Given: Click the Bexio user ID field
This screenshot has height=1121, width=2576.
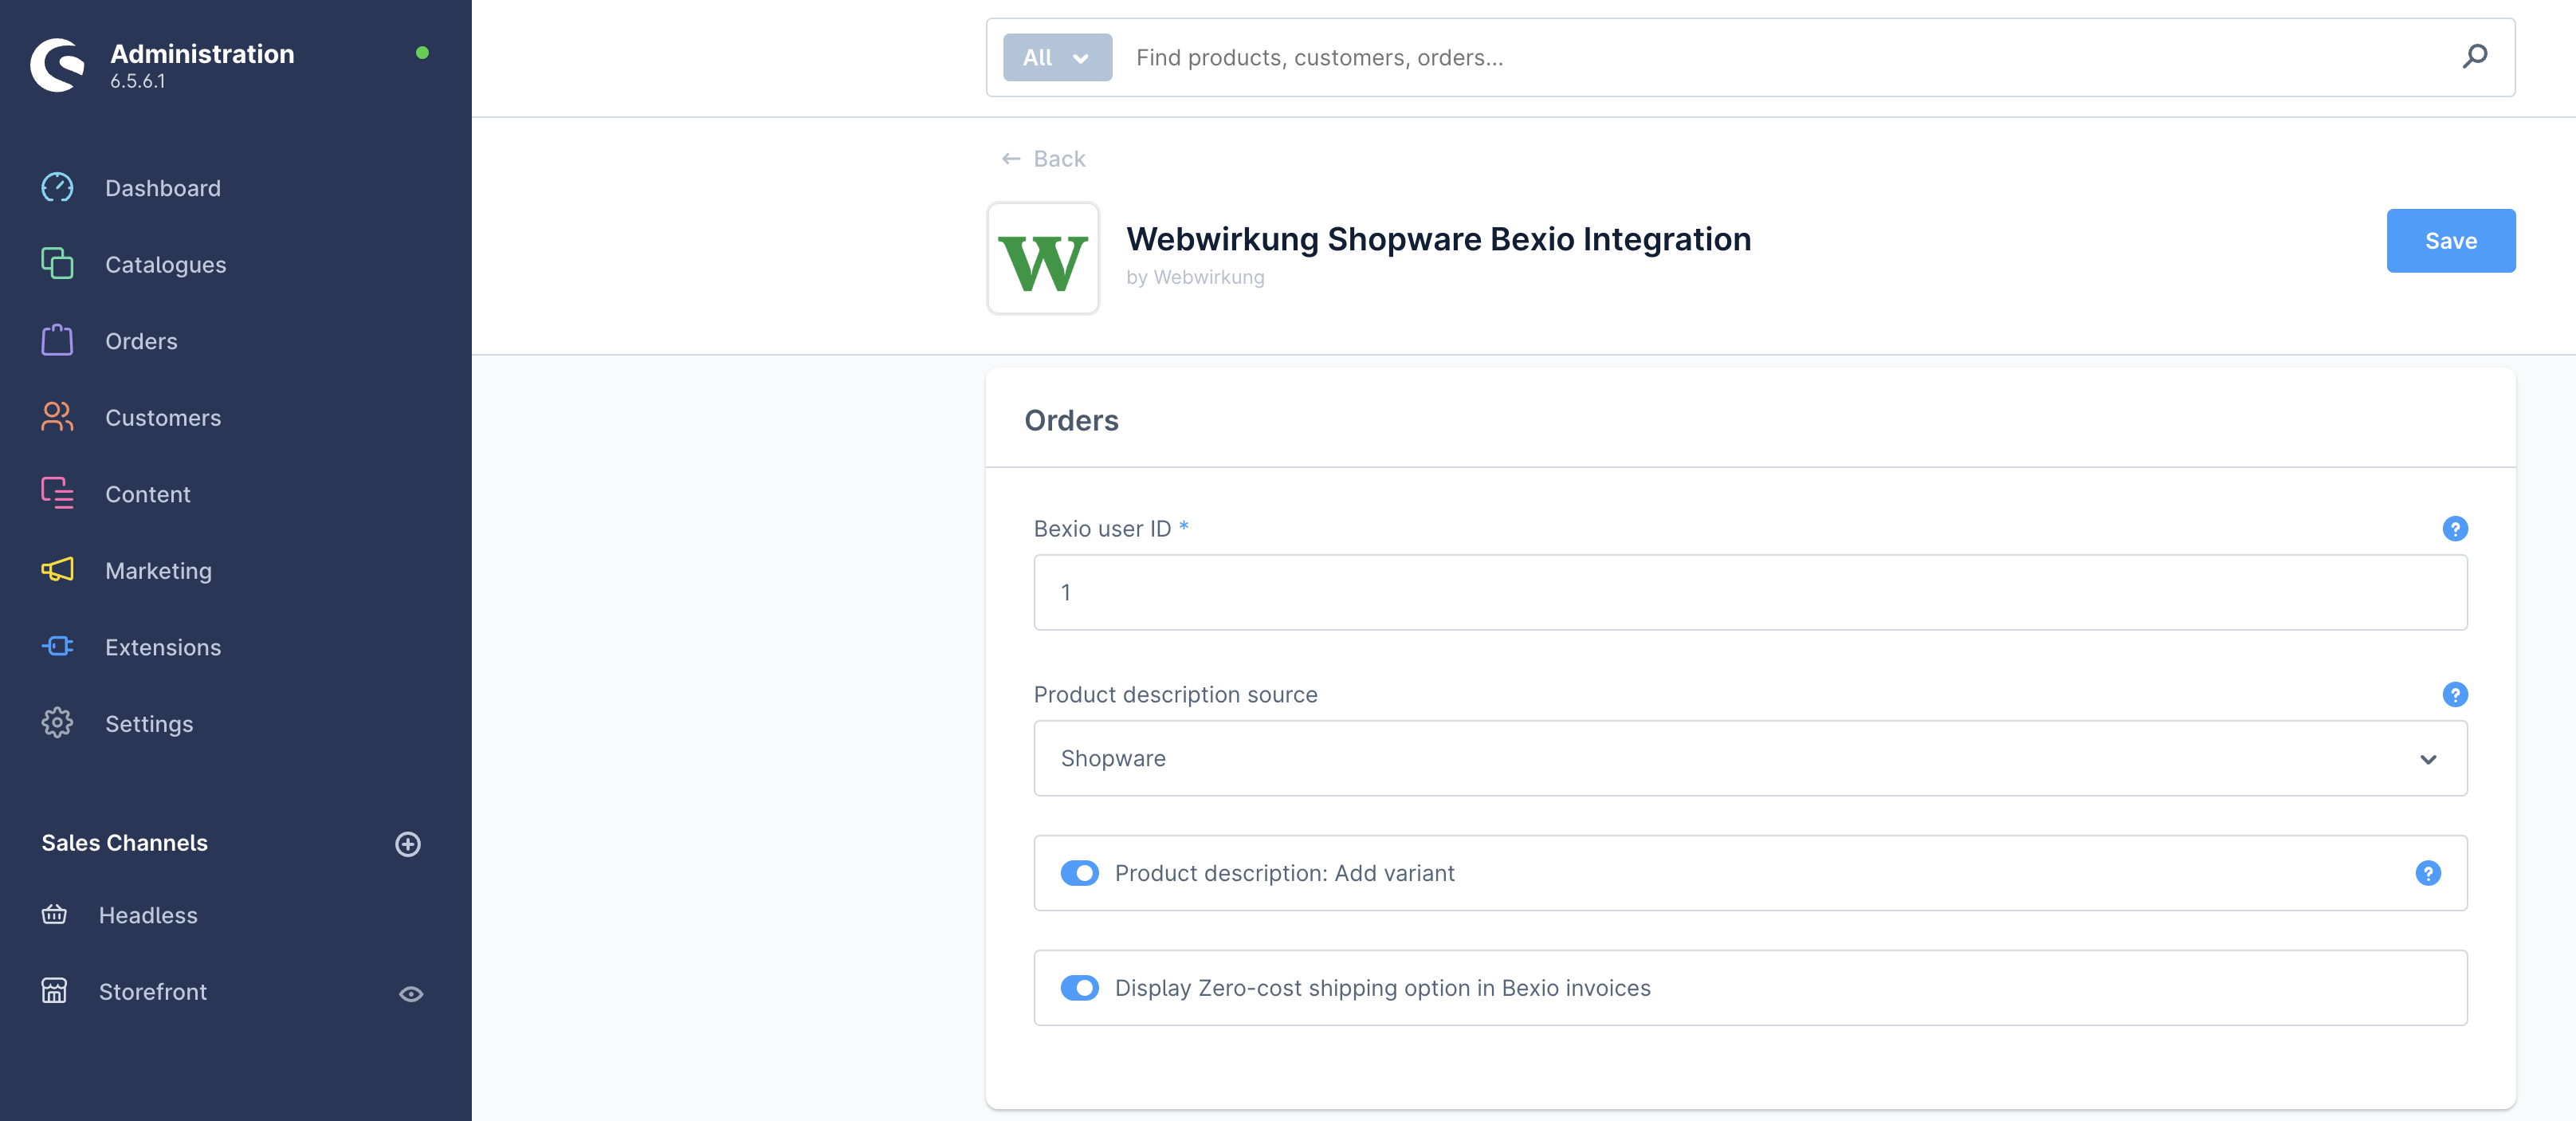Looking at the screenshot, I should coord(1749,592).
